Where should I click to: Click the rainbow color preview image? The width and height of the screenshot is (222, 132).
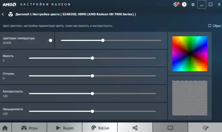(x=190, y=54)
